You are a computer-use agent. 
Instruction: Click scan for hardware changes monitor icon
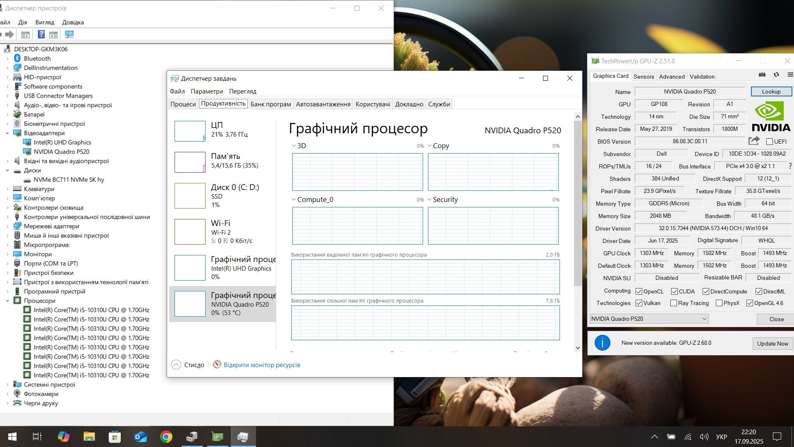(x=69, y=34)
